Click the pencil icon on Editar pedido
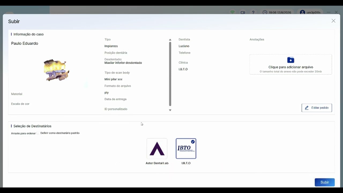 tap(307, 108)
